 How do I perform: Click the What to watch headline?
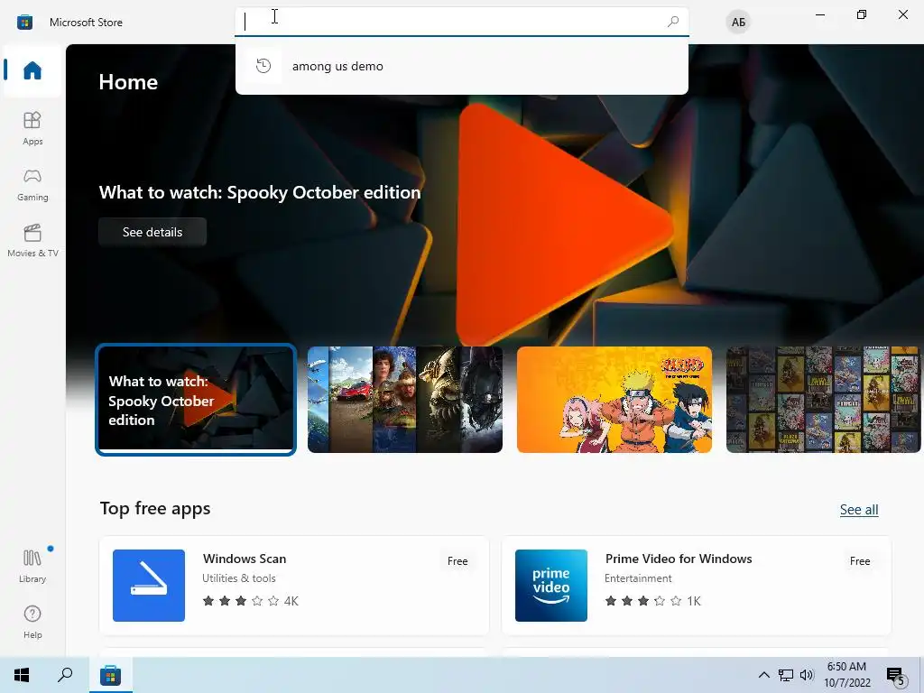260,192
